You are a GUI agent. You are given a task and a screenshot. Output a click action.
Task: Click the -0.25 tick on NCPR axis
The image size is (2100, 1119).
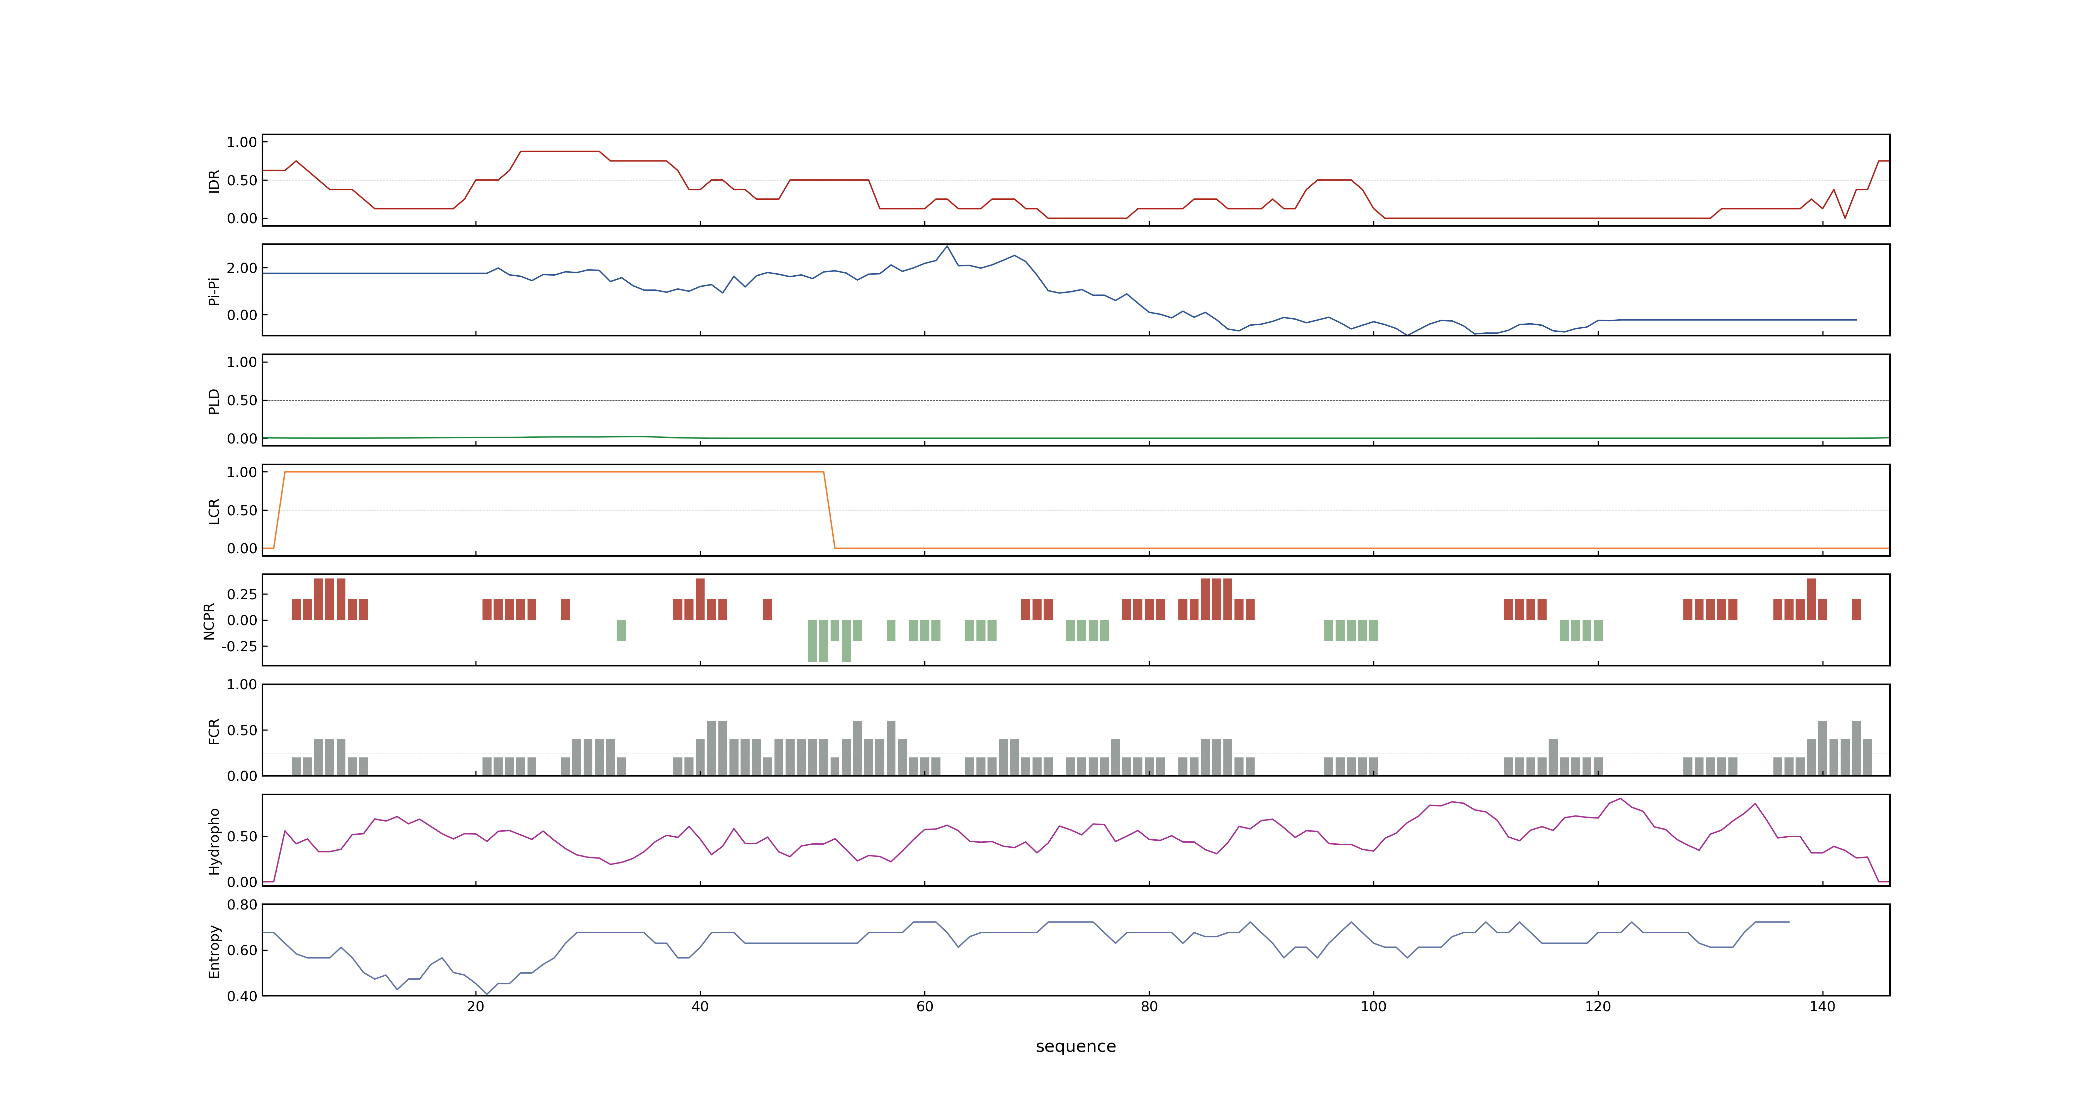[x=239, y=647]
